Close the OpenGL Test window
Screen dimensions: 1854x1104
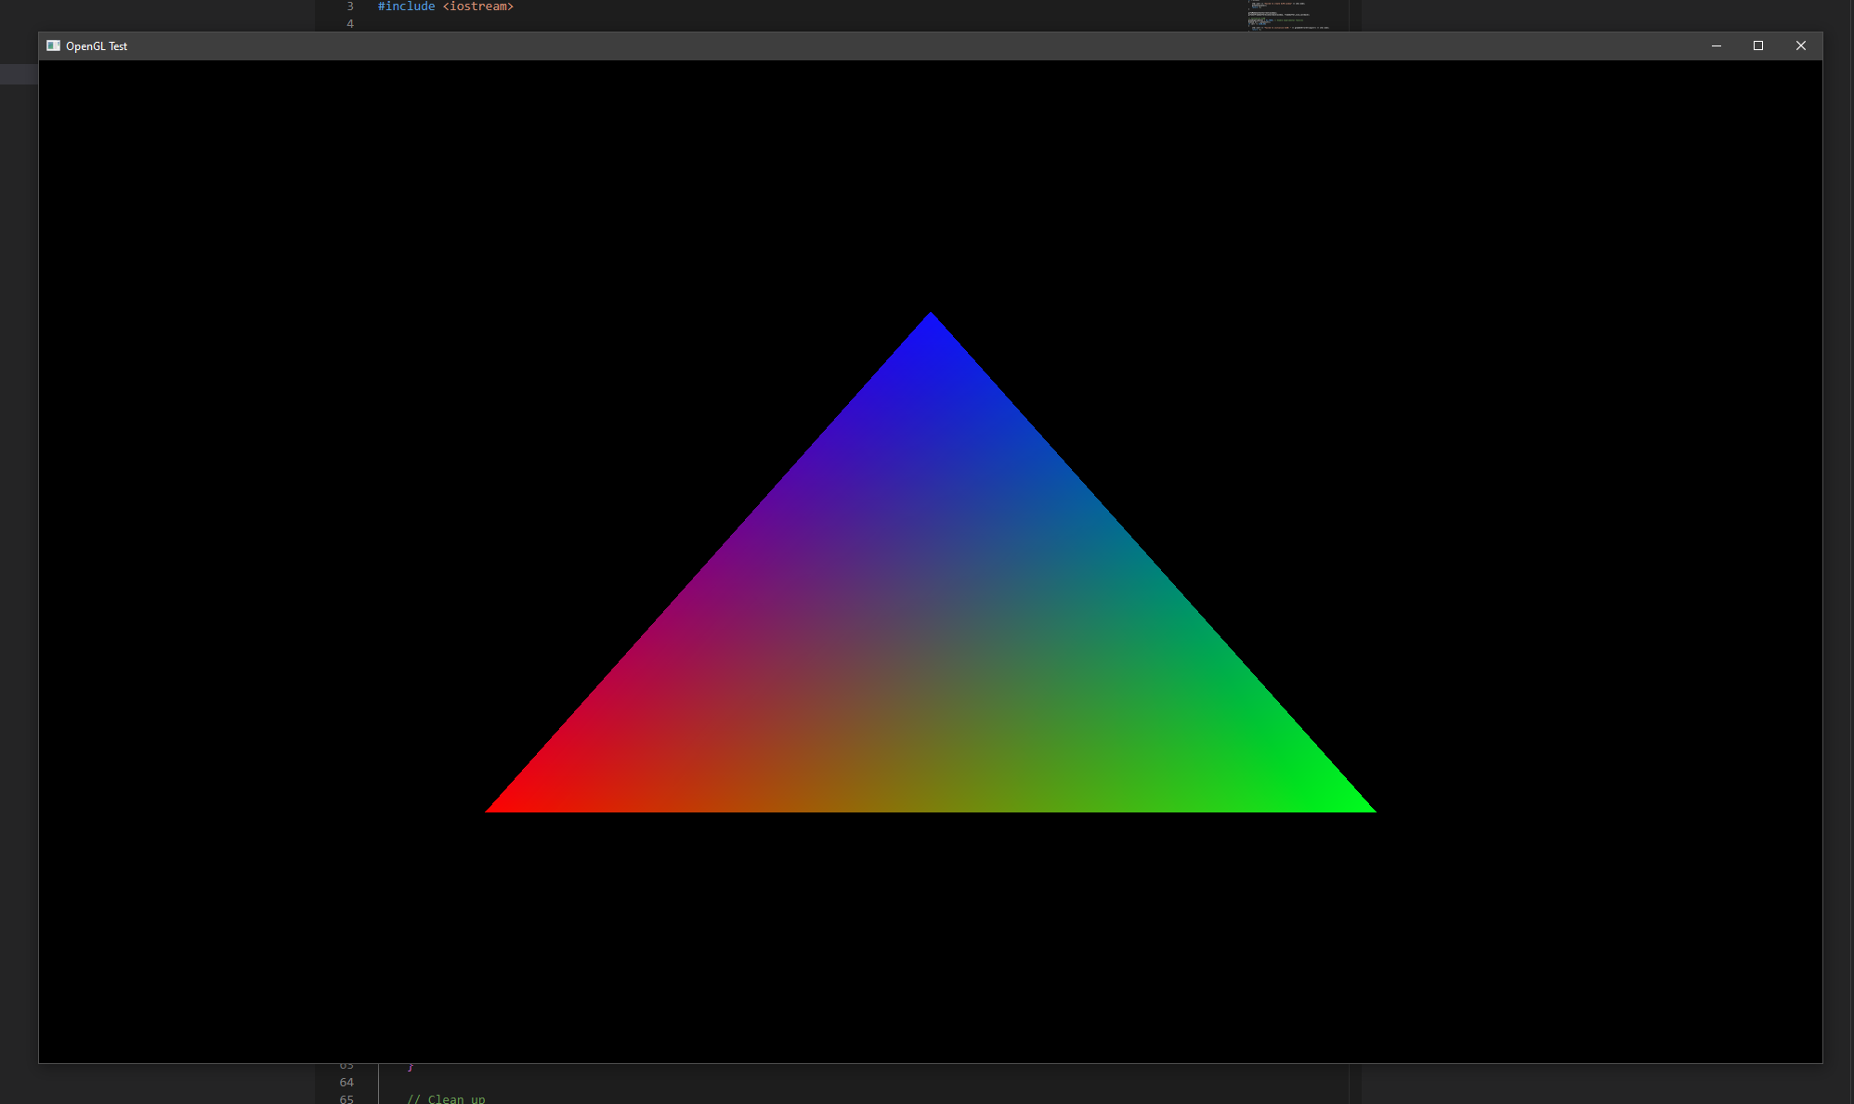(1800, 45)
